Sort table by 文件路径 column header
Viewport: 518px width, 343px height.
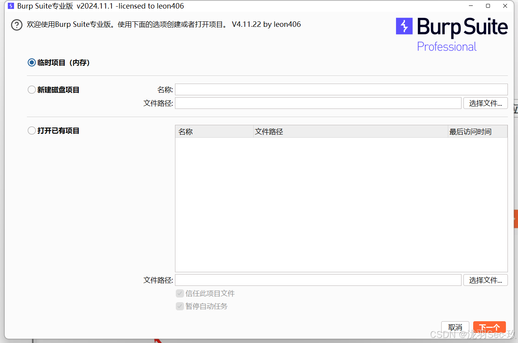pyautogui.click(x=350, y=131)
